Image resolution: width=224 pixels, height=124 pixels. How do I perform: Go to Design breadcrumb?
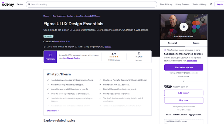46,16
